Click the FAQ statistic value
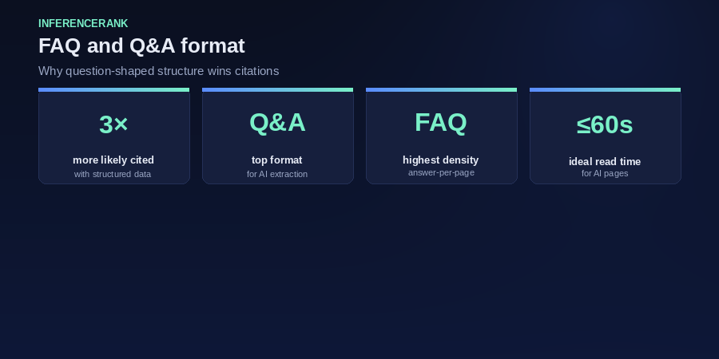 coord(441,123)
